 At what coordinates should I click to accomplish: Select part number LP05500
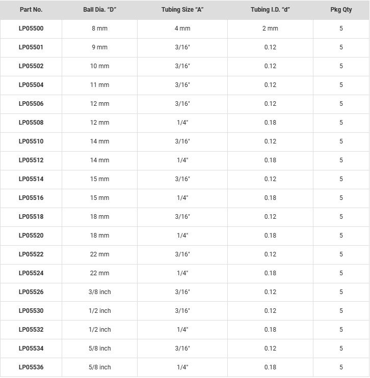pos(31,28)
